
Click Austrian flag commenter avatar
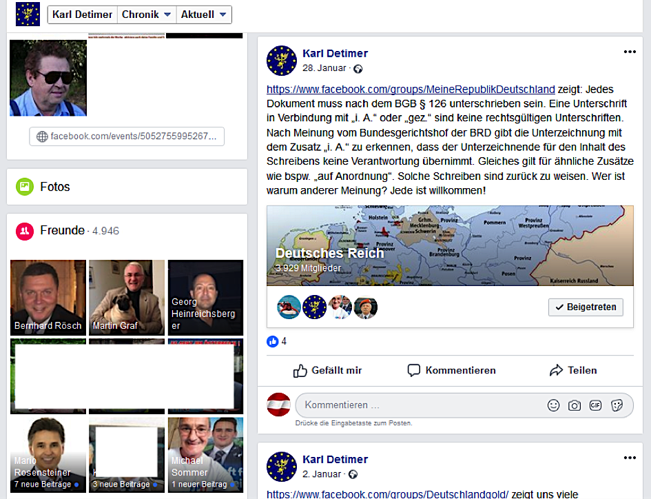[278, 405]
